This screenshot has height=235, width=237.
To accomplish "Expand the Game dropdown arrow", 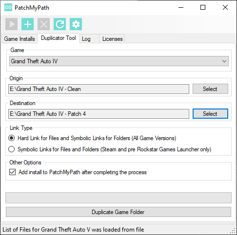I will tap(224, 61).
